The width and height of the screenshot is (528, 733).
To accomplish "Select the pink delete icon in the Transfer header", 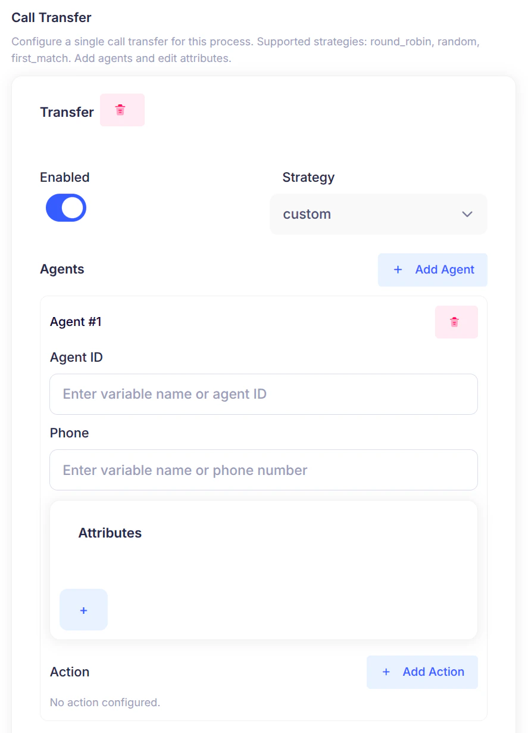I will (x=122, y=110).
